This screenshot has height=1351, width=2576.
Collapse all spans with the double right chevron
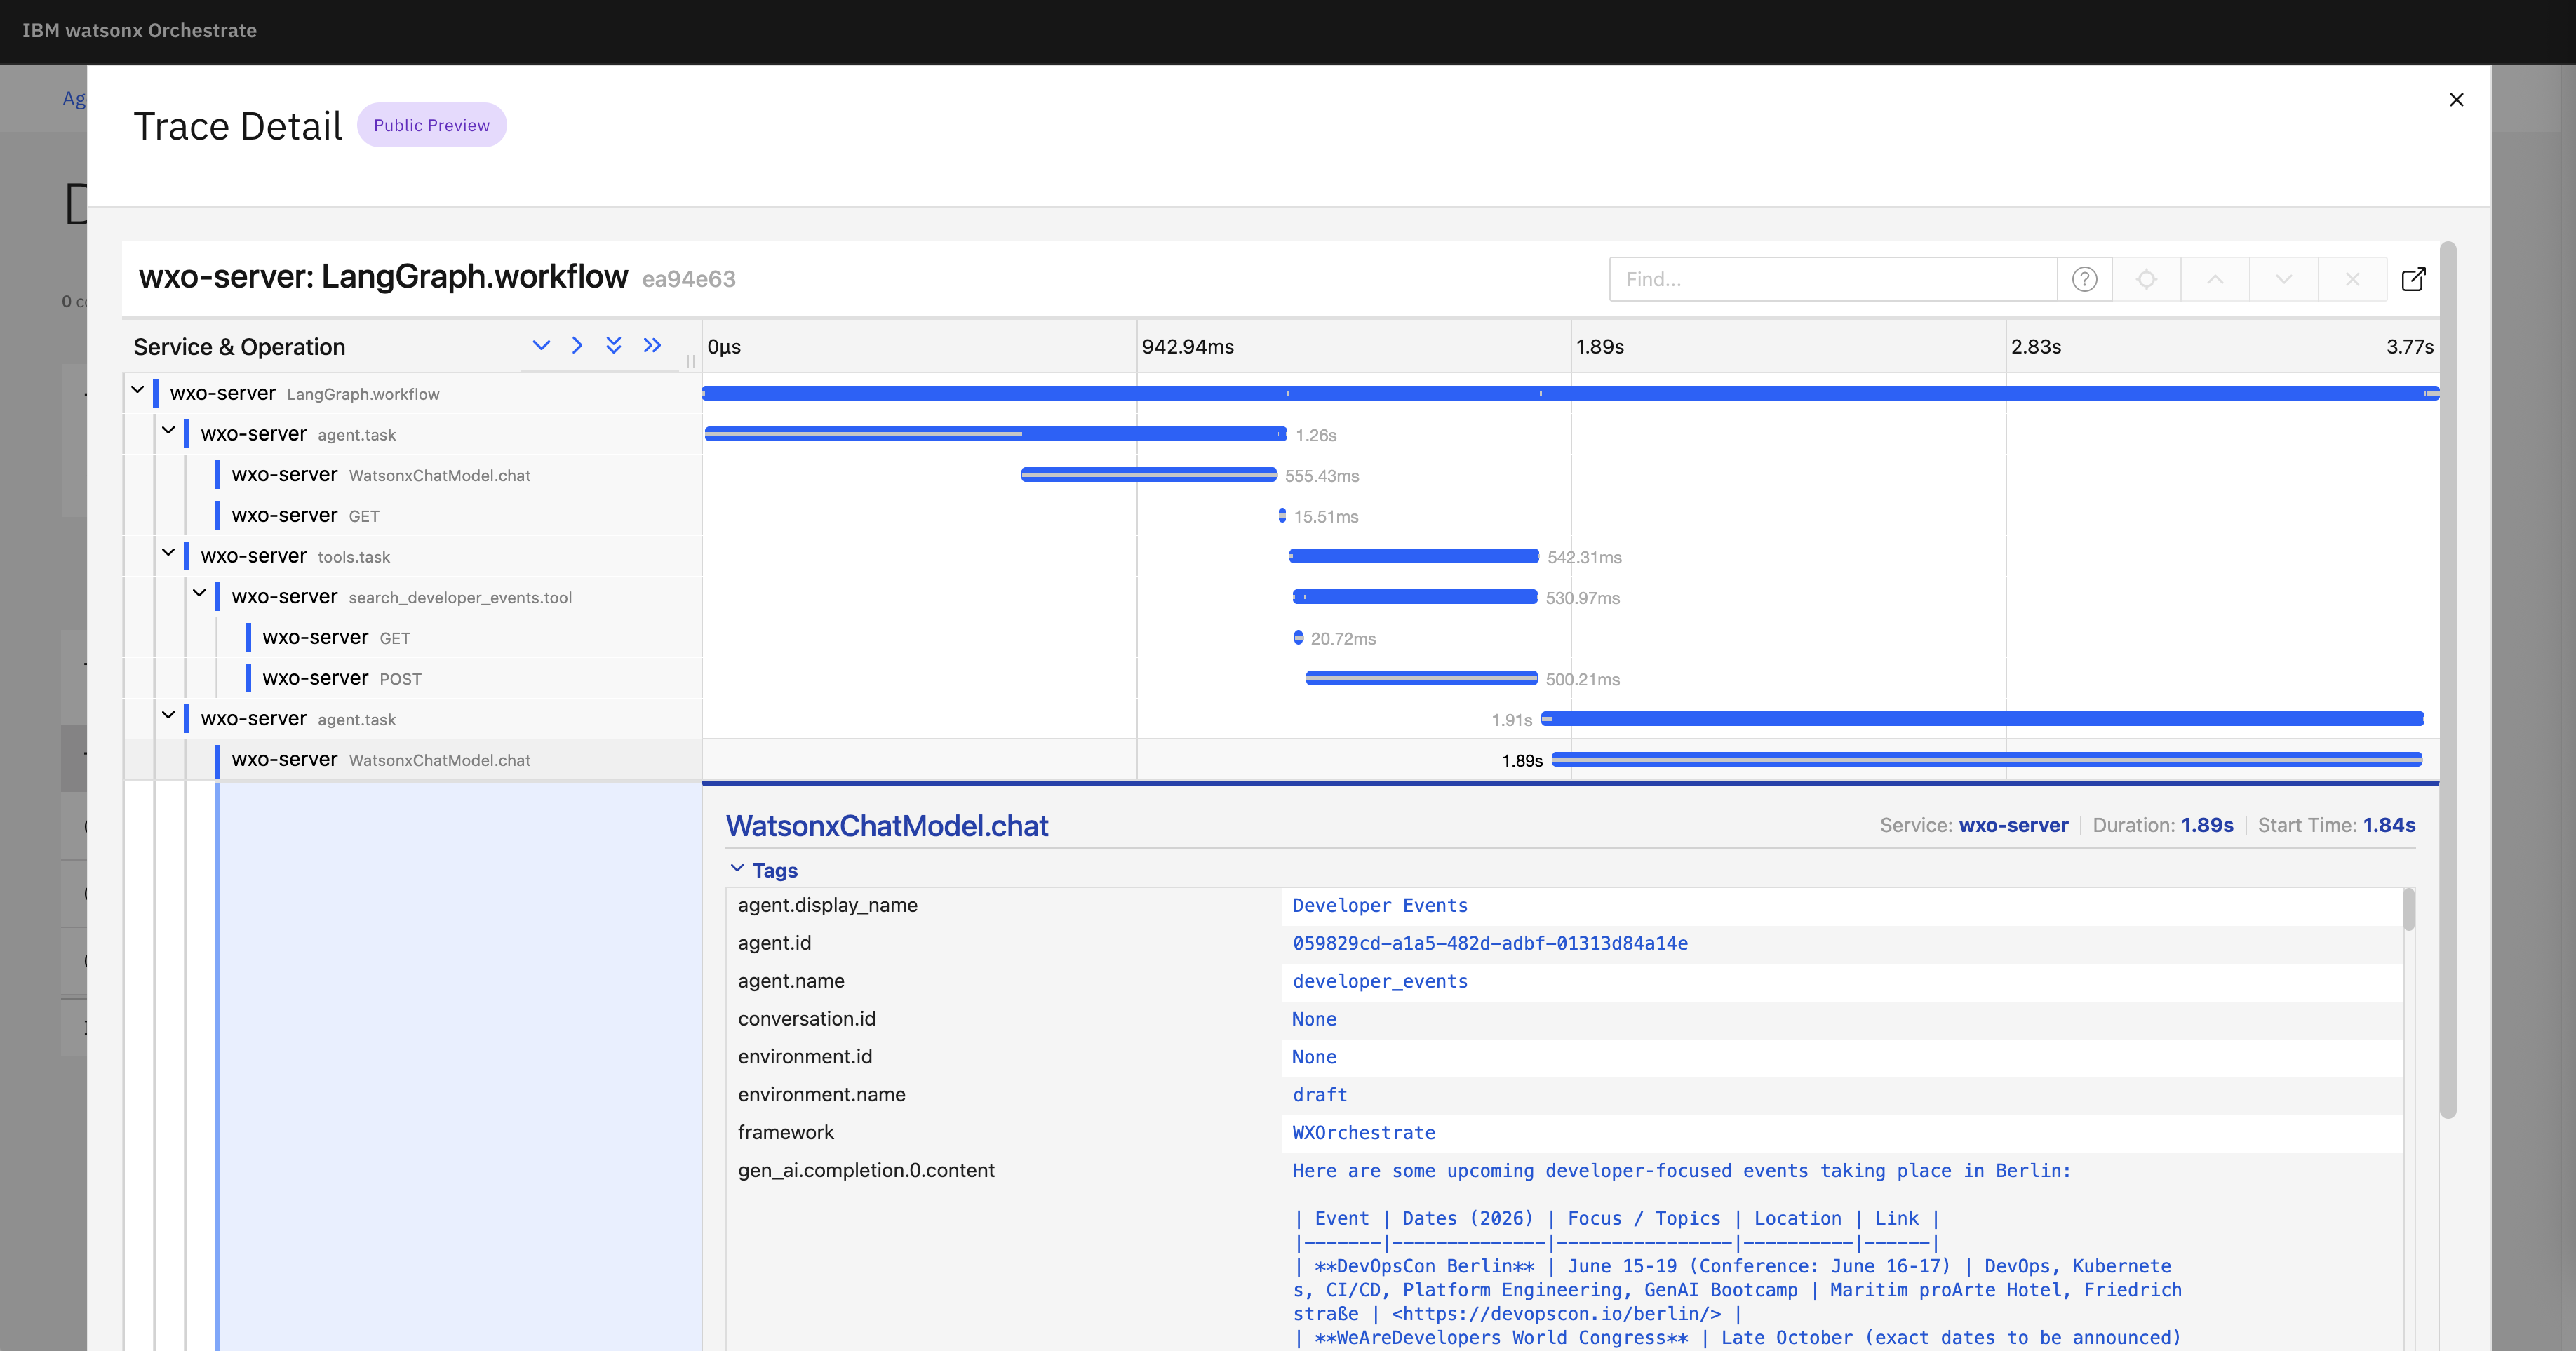[652, 345]
